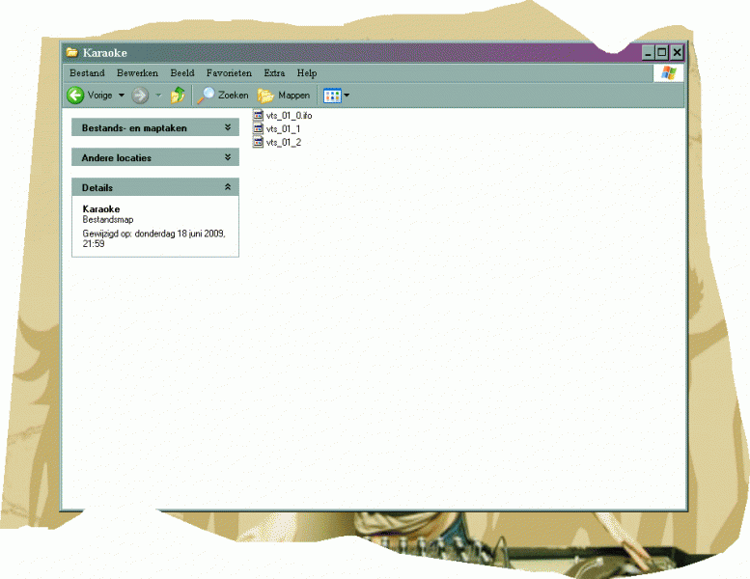Click the Karaoke window title text

[105, 53]
